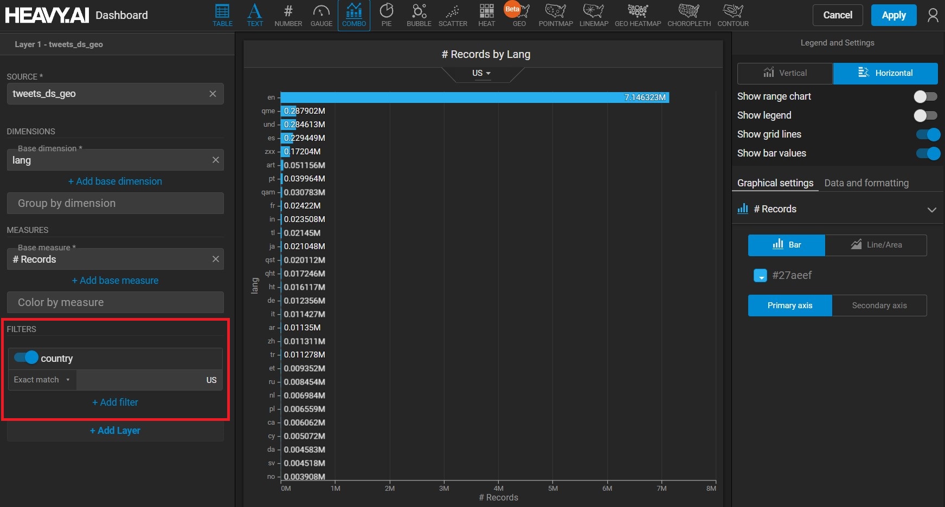Collapse the # Records settings section
Screen dimensions: 945x507
[931, 210]
